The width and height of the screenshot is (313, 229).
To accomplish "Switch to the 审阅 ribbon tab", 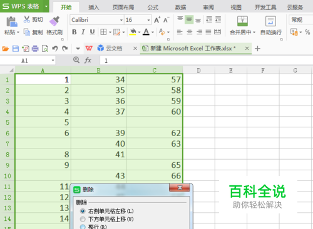I will (208, 7).
